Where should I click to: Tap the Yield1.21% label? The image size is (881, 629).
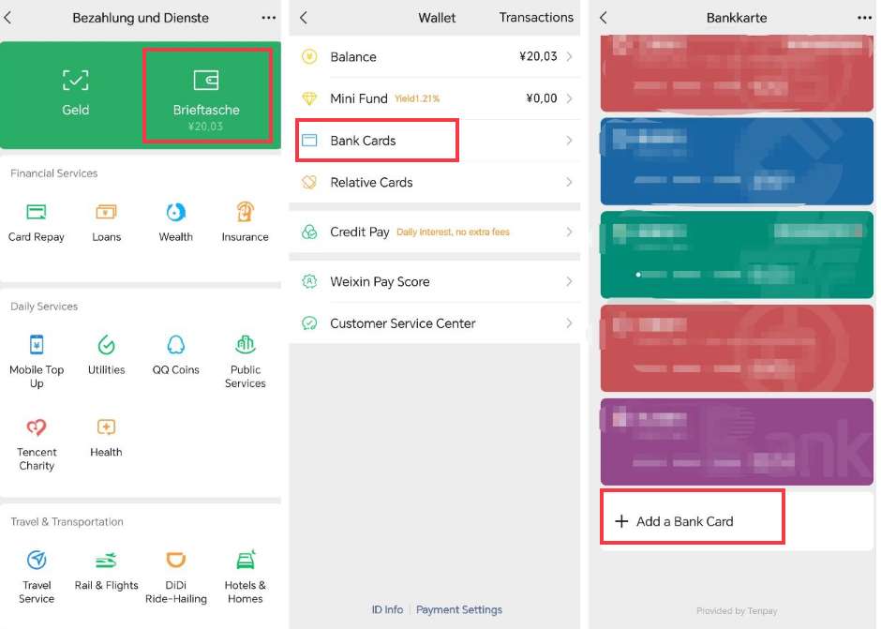[x=417, y=99]
